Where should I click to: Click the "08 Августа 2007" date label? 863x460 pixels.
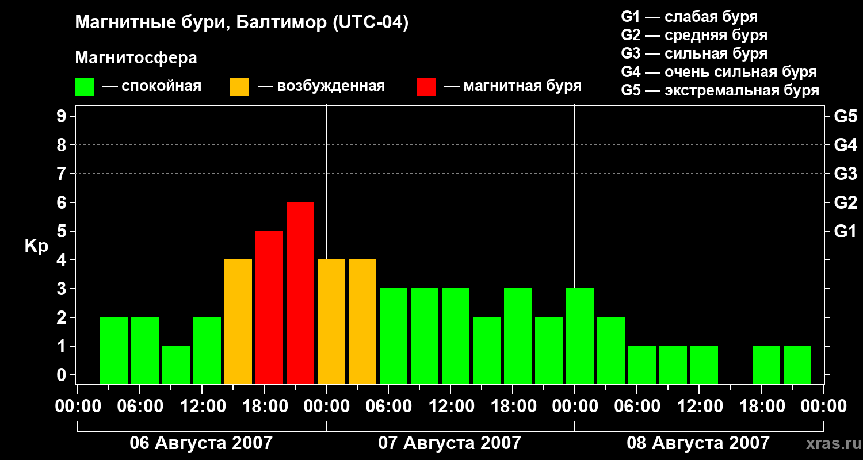[x=698, y=443]
